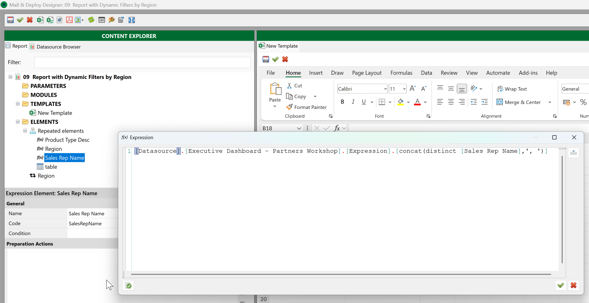Click the refresh icon in main toolbar
The image size is (589, 303).
pos(91,20)
